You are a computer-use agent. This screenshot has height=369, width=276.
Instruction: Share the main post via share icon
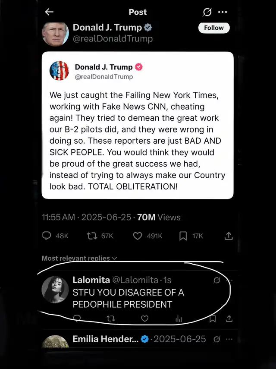tap(229, 236)
